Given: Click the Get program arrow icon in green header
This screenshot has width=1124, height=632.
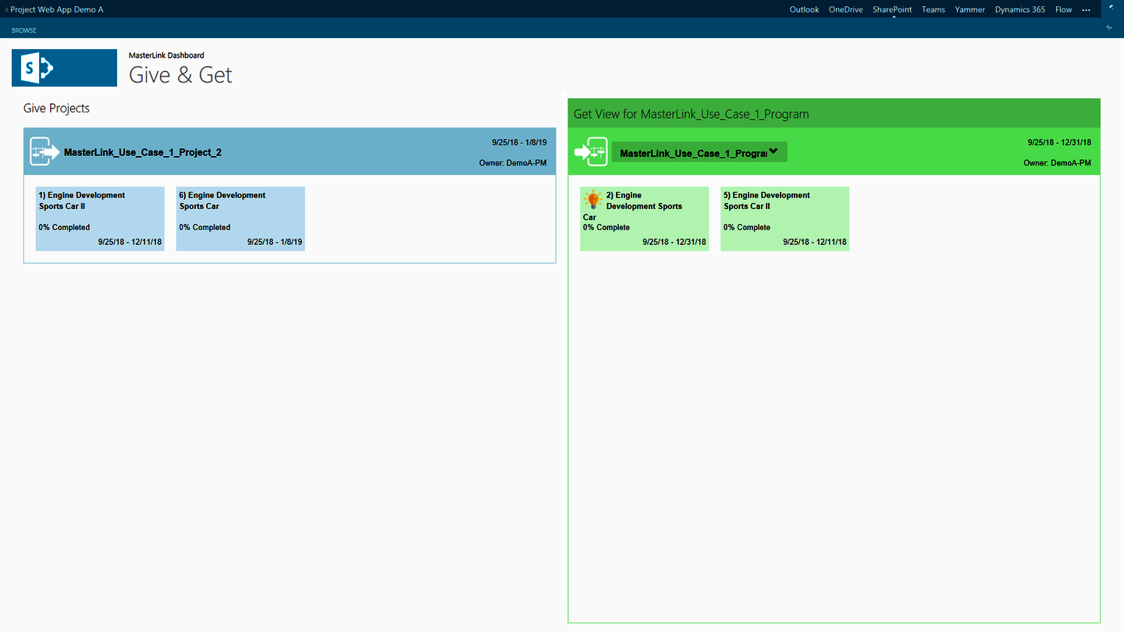Looking at the screenshot, I should click(x=591, y=151).
